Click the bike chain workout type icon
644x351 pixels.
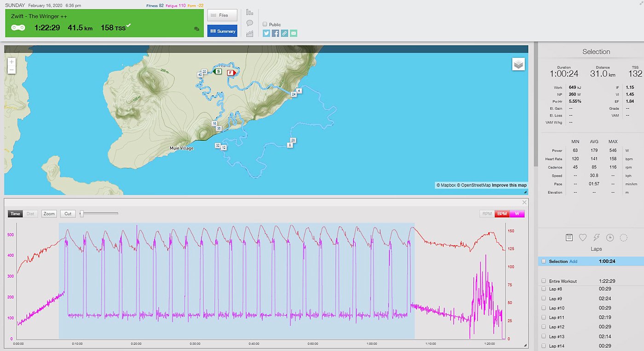click(18, 28)
